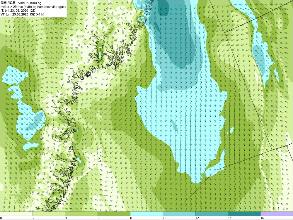
Task: Click the 14–16 m/s dark teal swatch
Action: click(244, 214)
